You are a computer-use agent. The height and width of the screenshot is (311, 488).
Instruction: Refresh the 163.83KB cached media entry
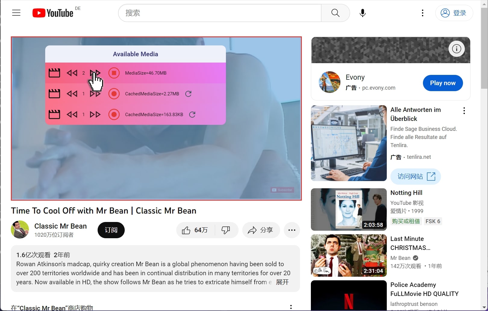point(192,114)
